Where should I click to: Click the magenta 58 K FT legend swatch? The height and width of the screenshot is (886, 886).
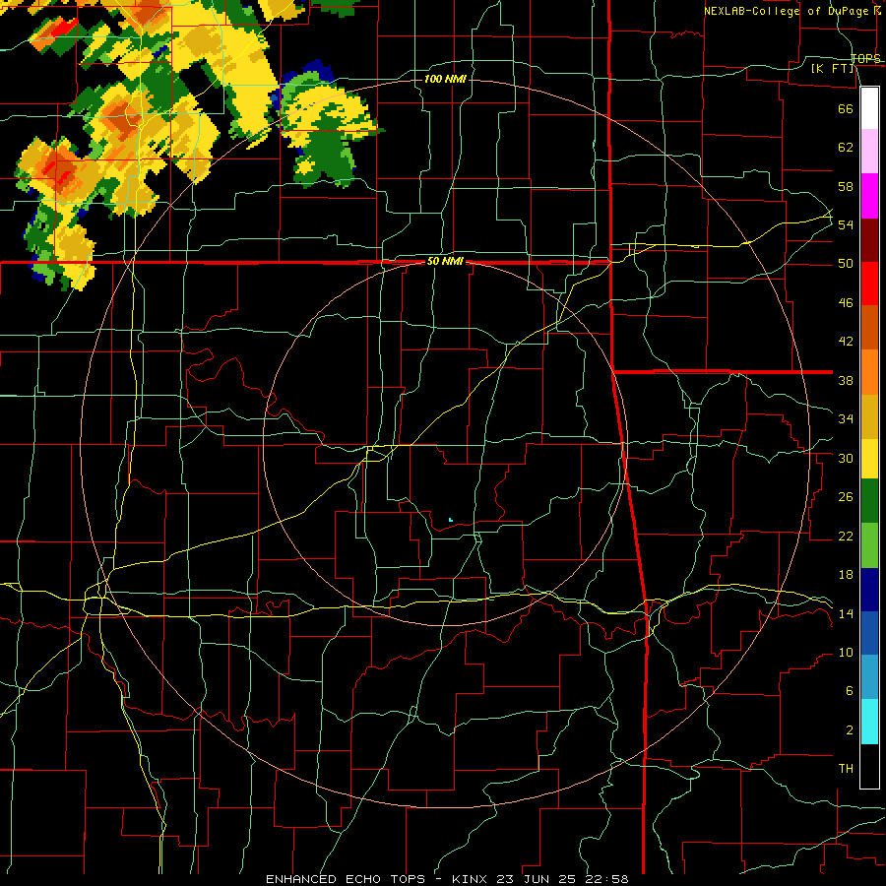tap(869, 196)
